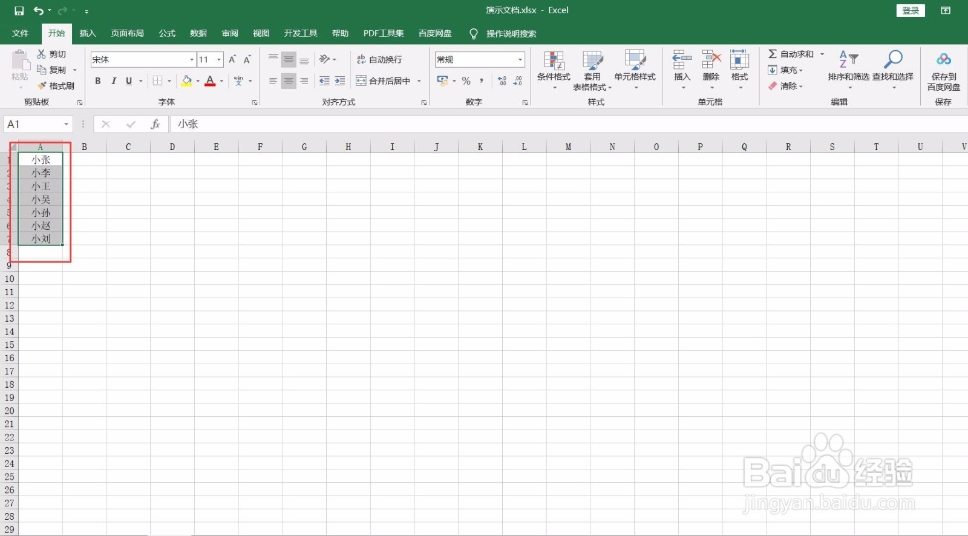Launch the Alignment dialog box launcher

coord(423,103)
